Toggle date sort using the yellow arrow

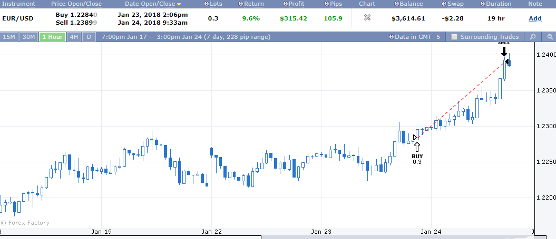(x=179, y=5)
